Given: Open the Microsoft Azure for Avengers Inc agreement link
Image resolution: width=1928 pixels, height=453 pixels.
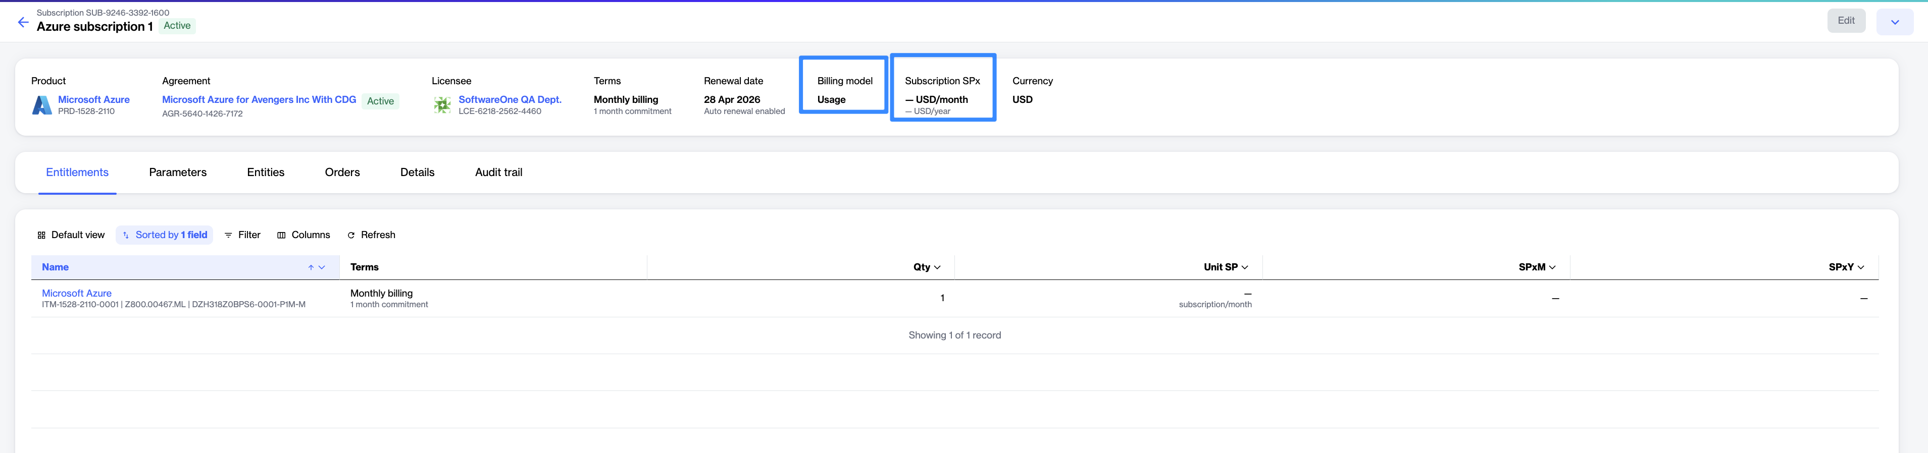Looking at the screenshot, I should (259, 100).
